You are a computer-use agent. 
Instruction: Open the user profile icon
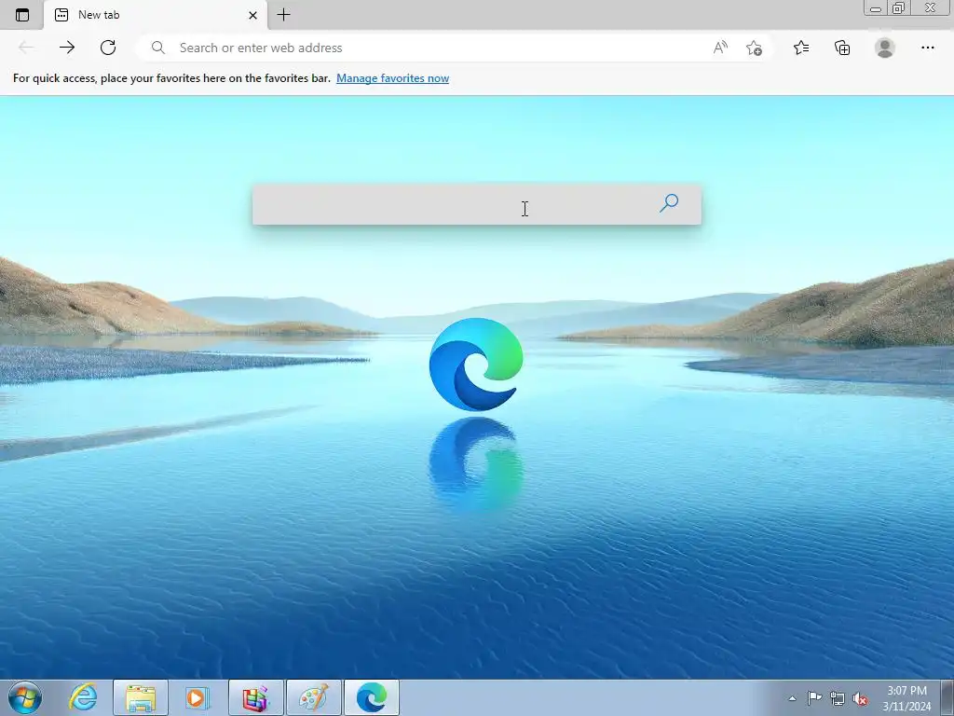point(885,48)
